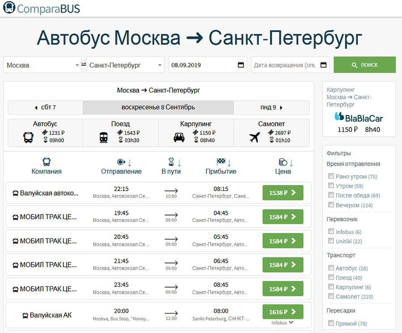
Task: Click the BlaBlaCar logo
Action: pos(359,118)
